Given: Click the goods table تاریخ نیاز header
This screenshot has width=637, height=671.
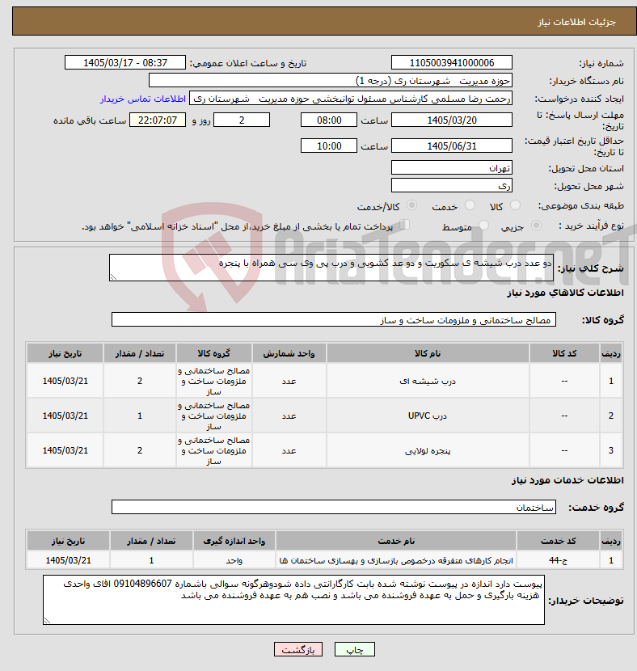Looking at the screenshot, I should tap(65, 353).
